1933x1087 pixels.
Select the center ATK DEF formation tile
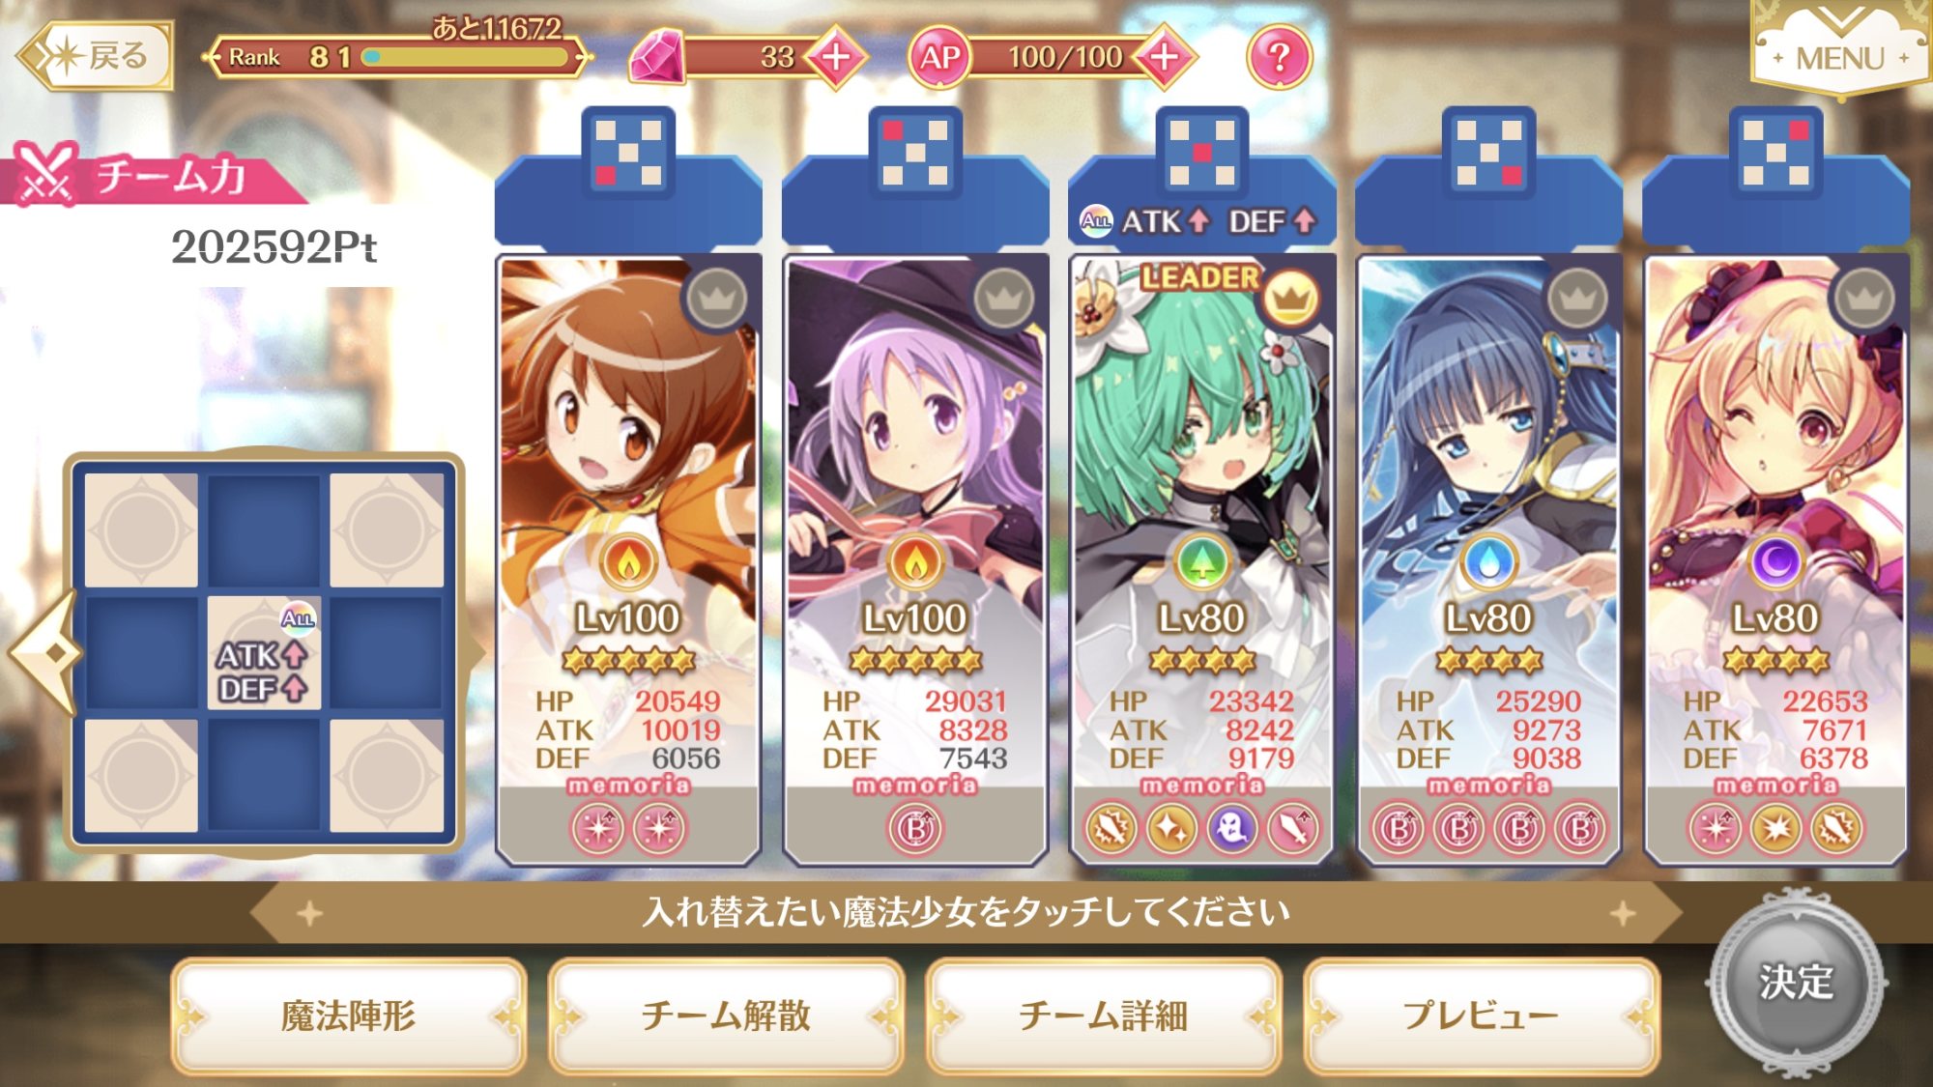point(264,653)
